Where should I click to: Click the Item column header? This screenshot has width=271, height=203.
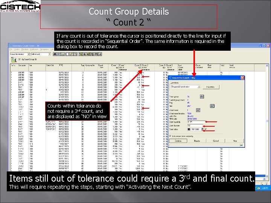[x=37, y=67]
